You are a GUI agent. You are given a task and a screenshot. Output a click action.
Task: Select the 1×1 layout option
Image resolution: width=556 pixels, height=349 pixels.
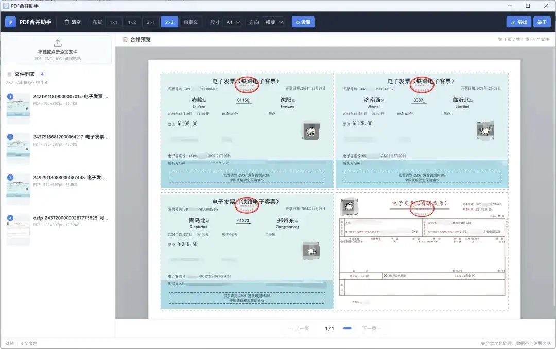[x=113, y=22]
